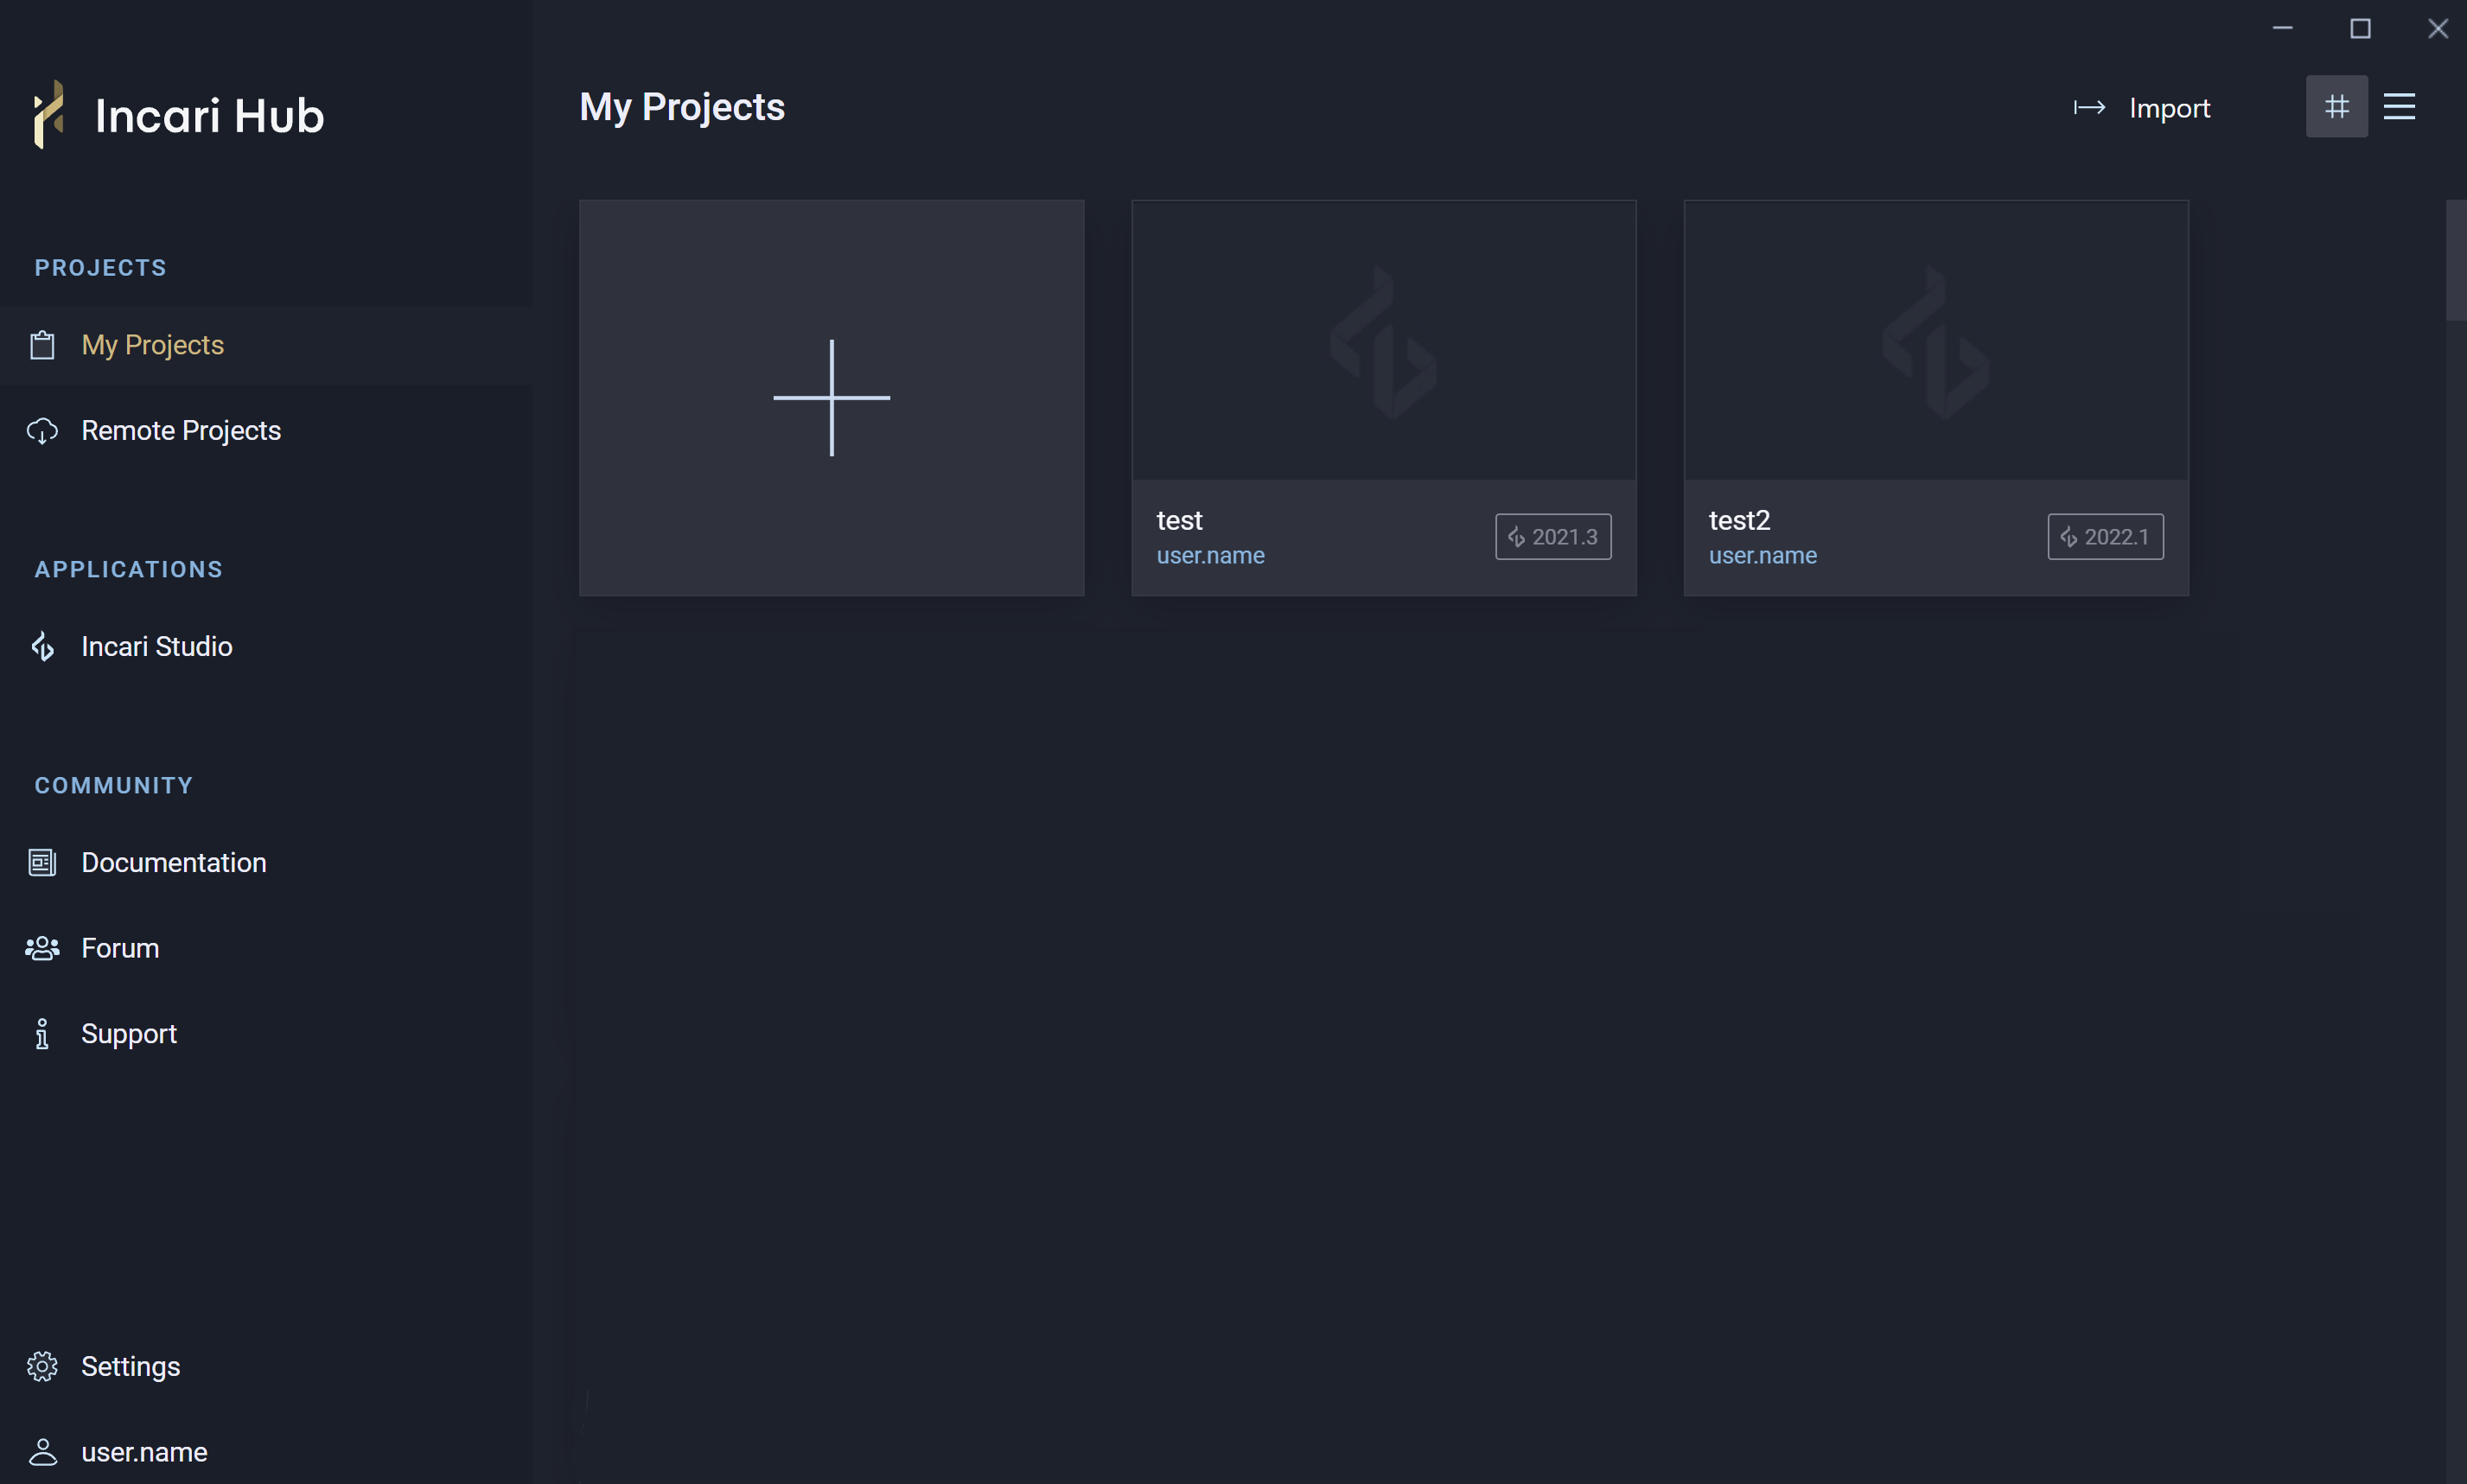The width and height of the screenshot is (2467, 1484).
Task: Click user.name owner under test project
Action: point(1210,556)
